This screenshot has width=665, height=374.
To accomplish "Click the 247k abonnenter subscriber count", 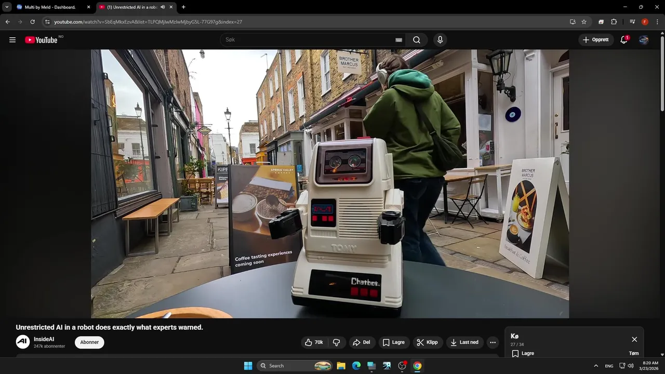I will [x=49, y=346].
